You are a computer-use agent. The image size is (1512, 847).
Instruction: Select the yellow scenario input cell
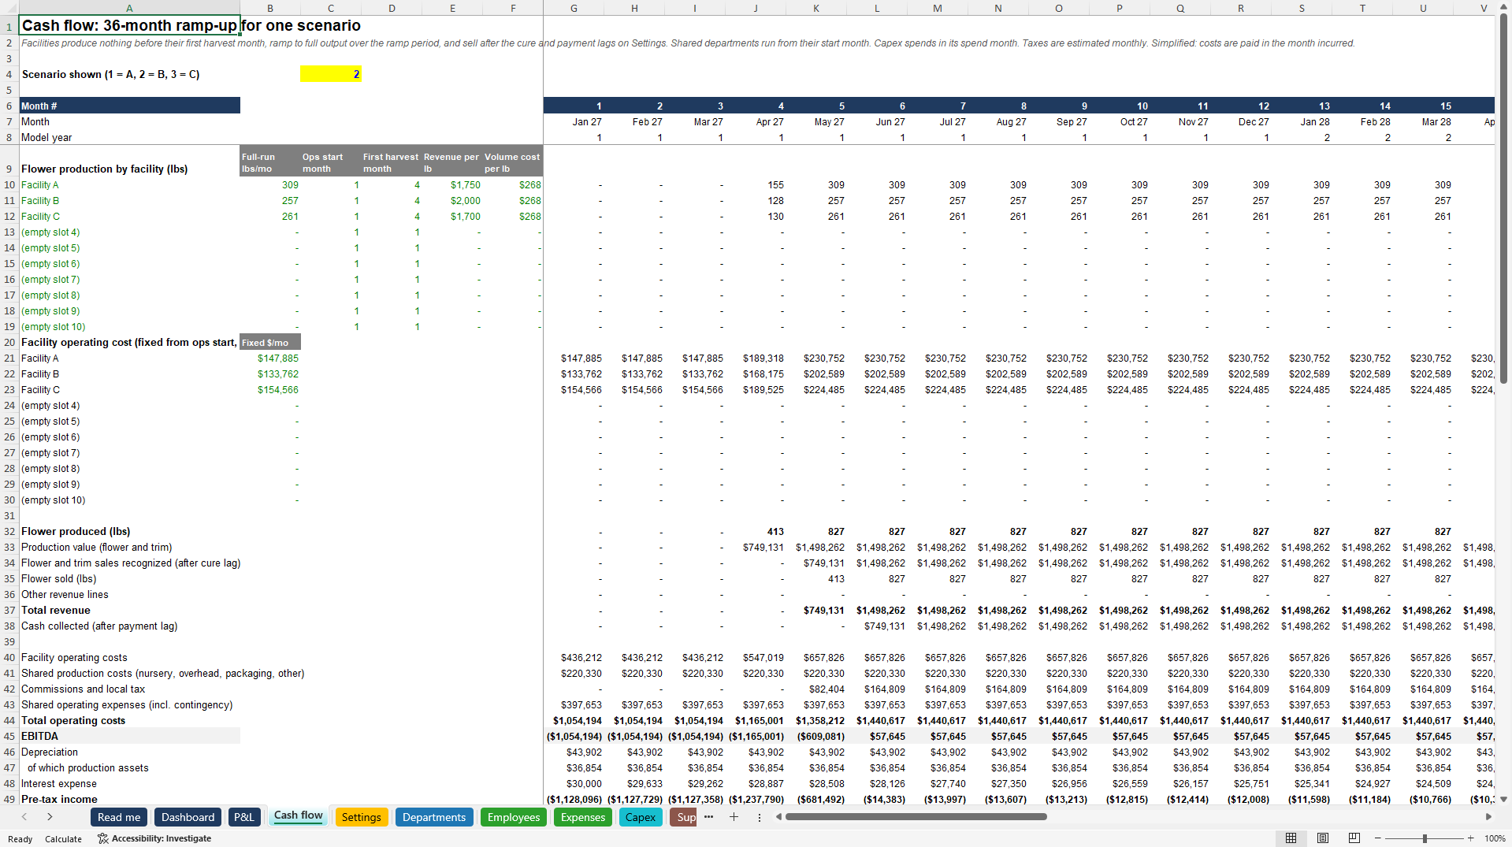[x=331, y=74]
